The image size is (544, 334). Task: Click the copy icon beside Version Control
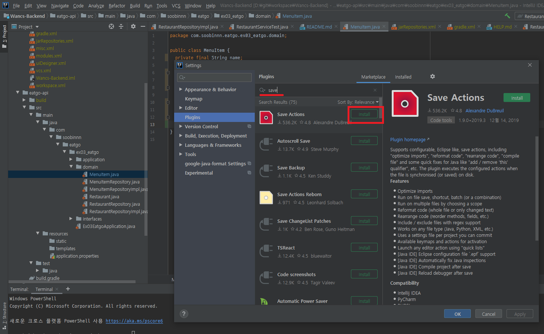click(249, 126)
